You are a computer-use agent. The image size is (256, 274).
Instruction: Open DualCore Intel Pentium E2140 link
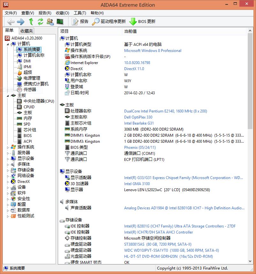[x=165, y=111]
